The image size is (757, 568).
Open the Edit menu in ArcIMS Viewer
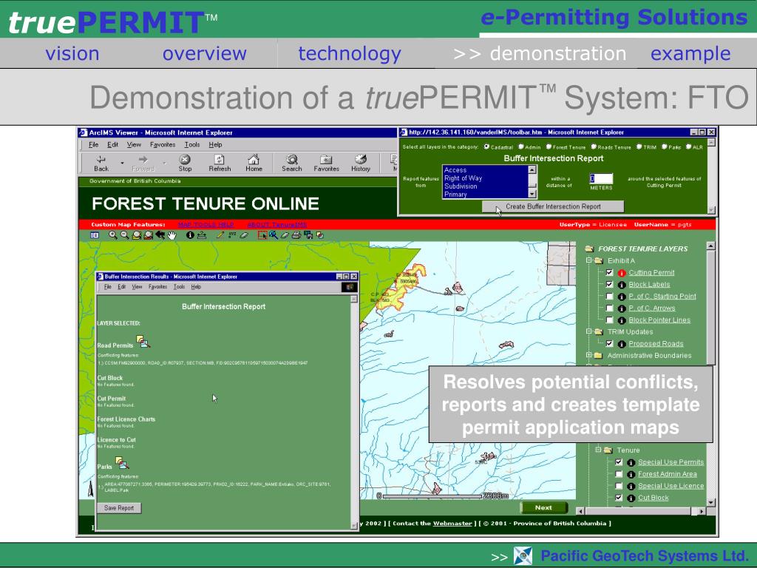(x=112, y=144)
